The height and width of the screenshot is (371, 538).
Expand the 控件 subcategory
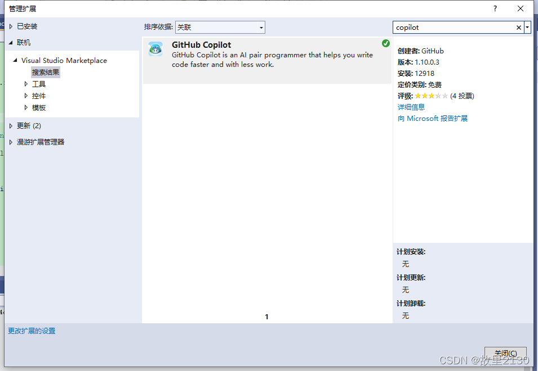26,96
